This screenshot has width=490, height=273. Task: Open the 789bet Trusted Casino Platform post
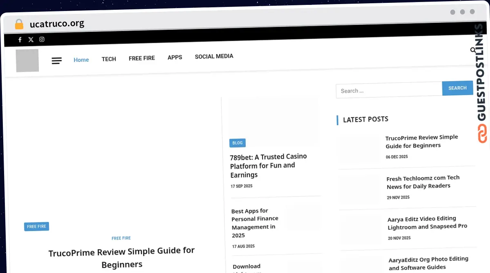268,165
